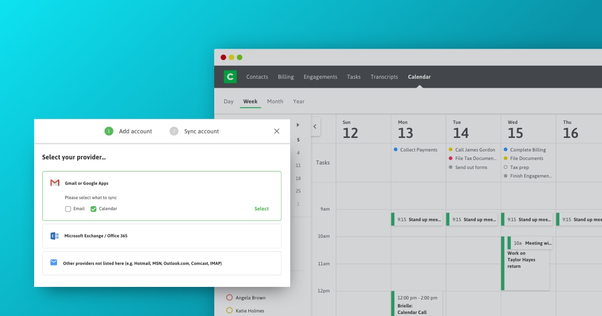Viewport: 602px width, 316px height.
Task: Open File Tax Documents task on Tuesday
Action: [472, 159]
